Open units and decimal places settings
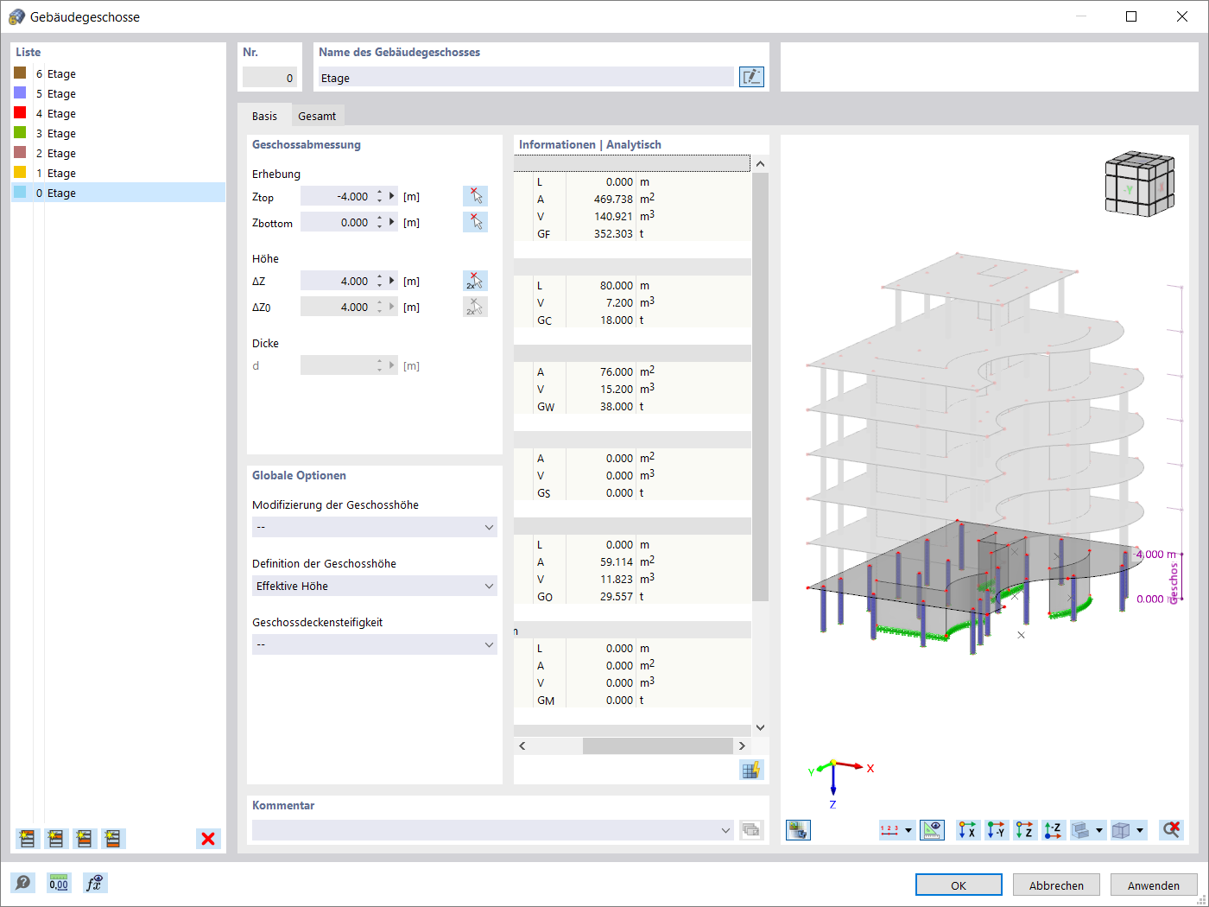This screenshot has width=1209, height=907. click(x=59, y=883)
